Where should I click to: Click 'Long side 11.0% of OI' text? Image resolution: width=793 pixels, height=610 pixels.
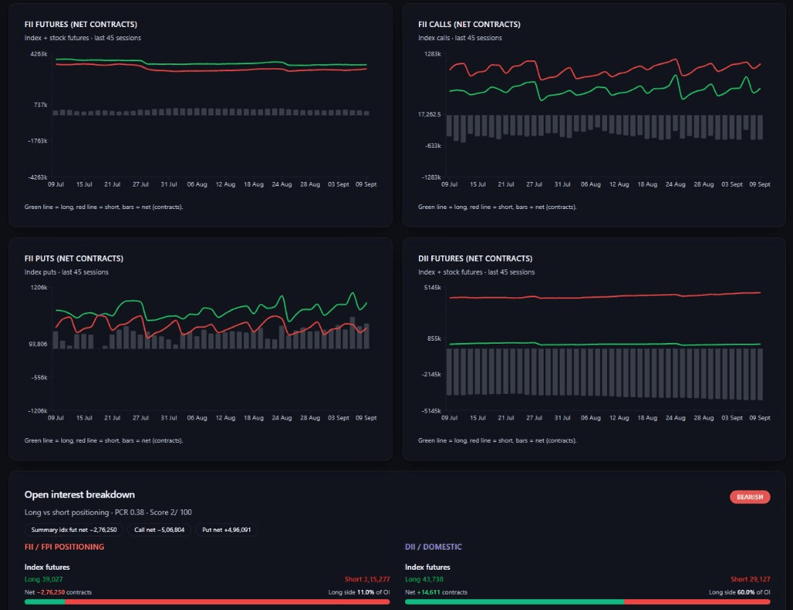click(x=359, y=592)
